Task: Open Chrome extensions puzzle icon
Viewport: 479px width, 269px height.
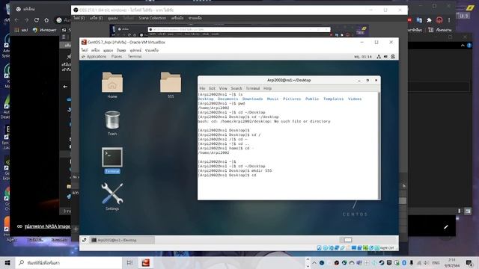Action: 429,20
